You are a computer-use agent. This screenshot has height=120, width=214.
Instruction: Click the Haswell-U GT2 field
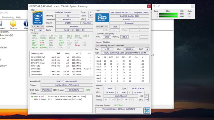(x=129, y=19)
